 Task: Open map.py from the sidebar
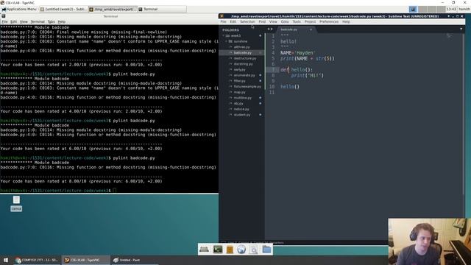239,92
